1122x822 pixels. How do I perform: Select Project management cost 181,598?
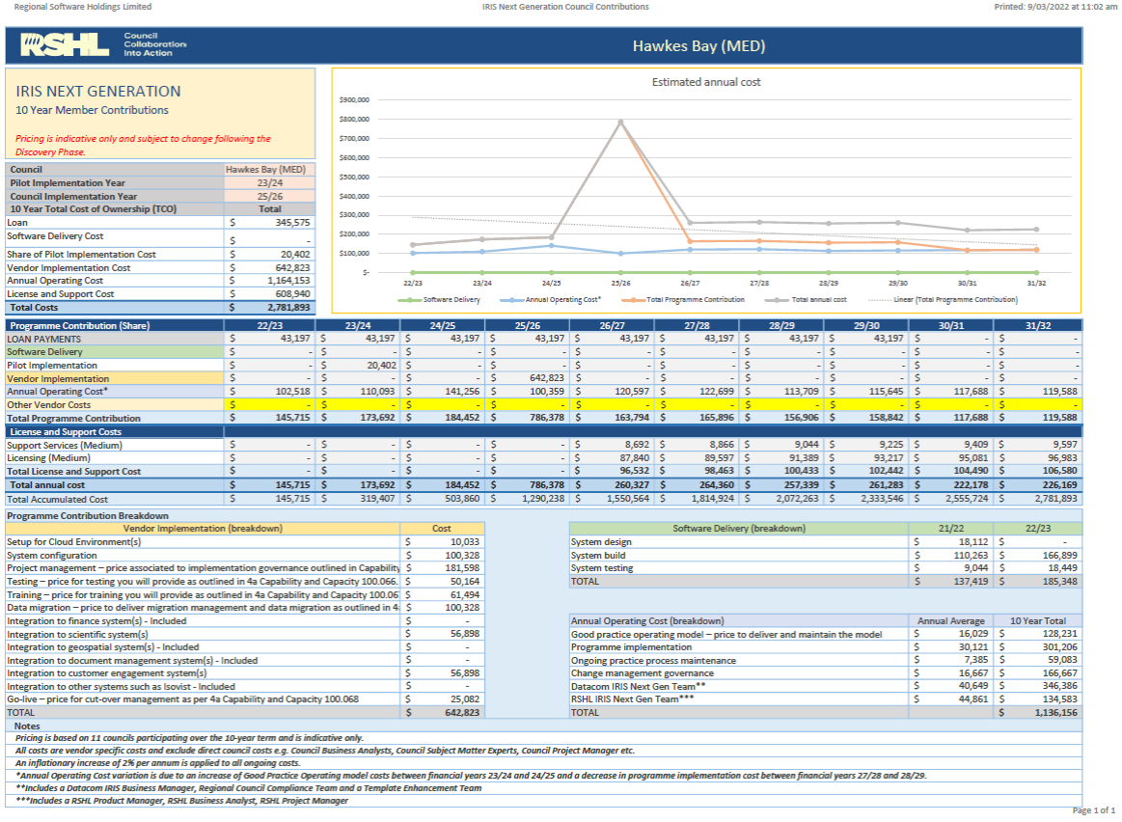[462, 568]
